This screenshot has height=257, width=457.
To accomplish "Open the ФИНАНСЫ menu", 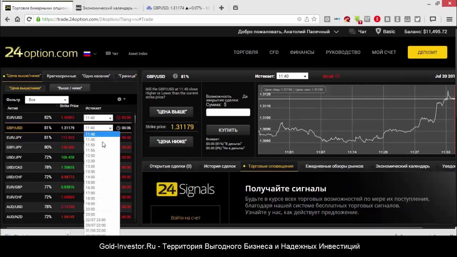I will pyautogui.click(x=302, y=52).
